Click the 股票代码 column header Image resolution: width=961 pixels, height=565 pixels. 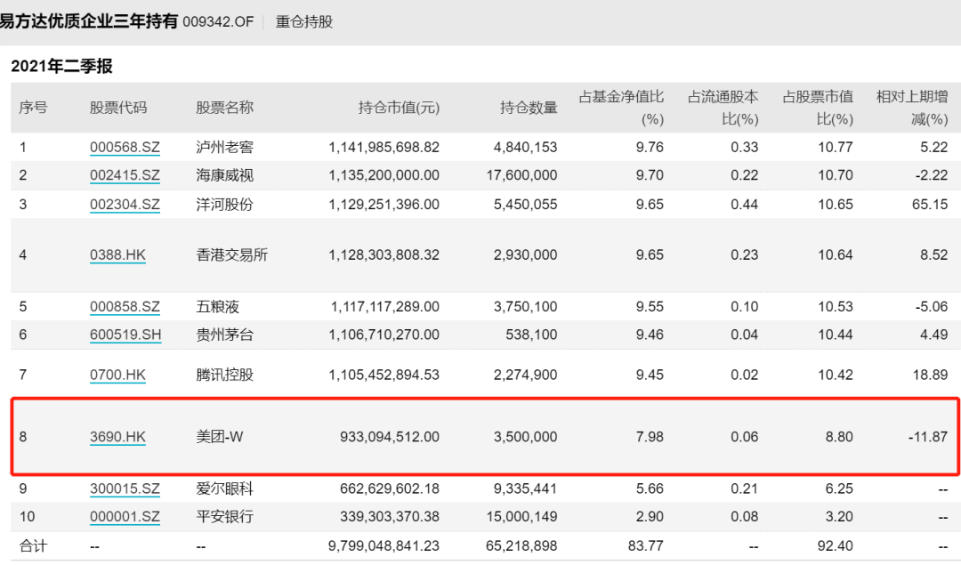click(x=118, y=108)
